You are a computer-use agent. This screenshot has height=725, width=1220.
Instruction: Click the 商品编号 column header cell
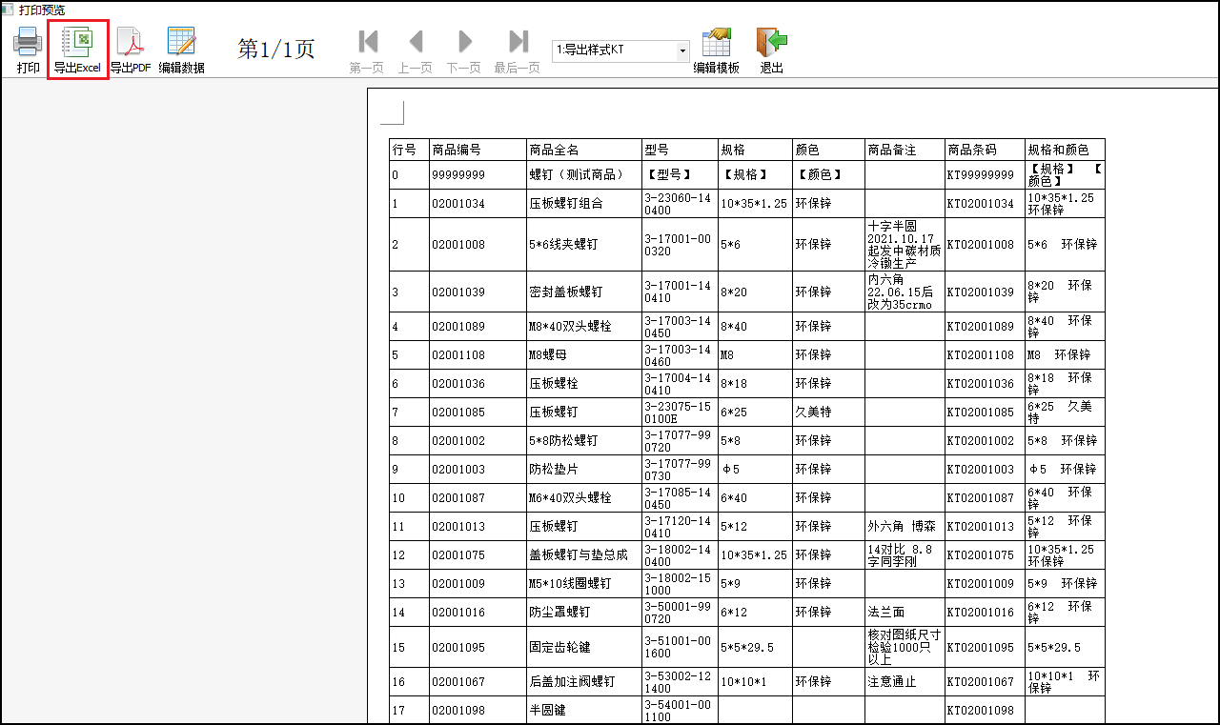(x=478, y=151)
